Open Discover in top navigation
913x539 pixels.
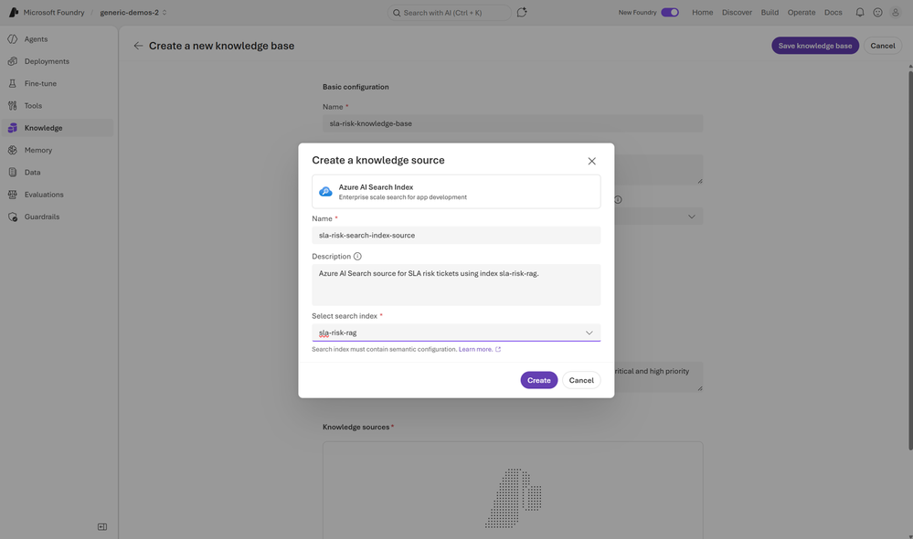(737, 12)
